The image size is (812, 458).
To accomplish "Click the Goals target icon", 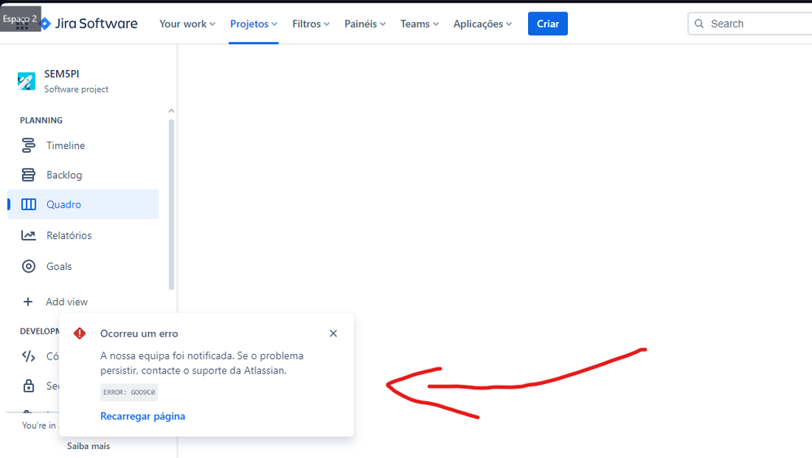I will pyautogui.click(x=28, y=267).
